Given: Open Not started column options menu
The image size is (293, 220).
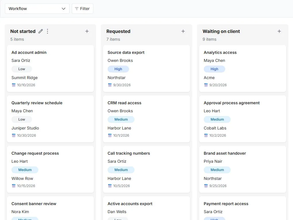Looking at the screenshot, I should (x=47, y=31).
